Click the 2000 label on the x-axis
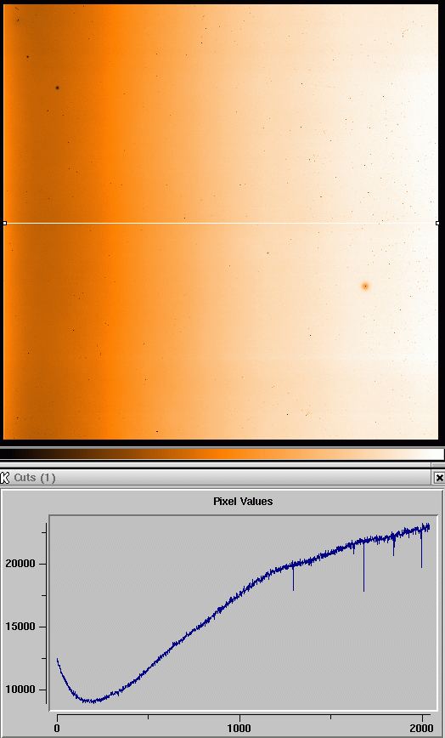The image size is (445, 738). click(421, 728)
